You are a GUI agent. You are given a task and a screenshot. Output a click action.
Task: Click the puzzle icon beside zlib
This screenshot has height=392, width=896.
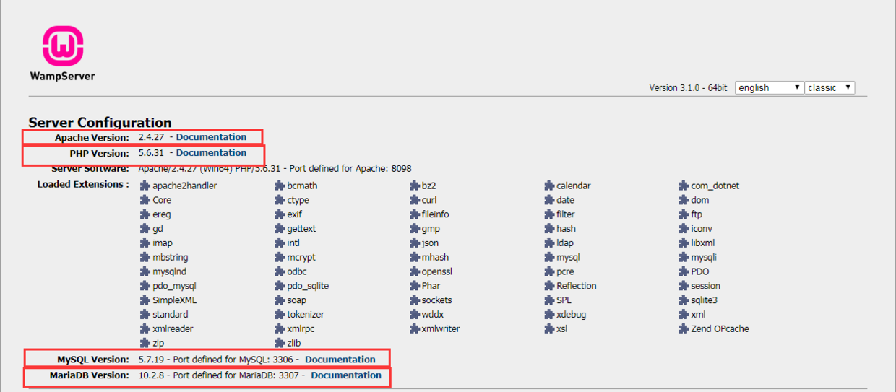(x=280, y=343)
